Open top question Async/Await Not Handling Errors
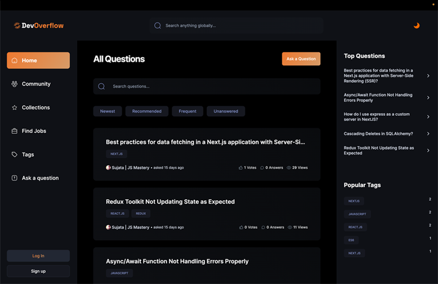This screenshot has height=284, width=438. 378,98
